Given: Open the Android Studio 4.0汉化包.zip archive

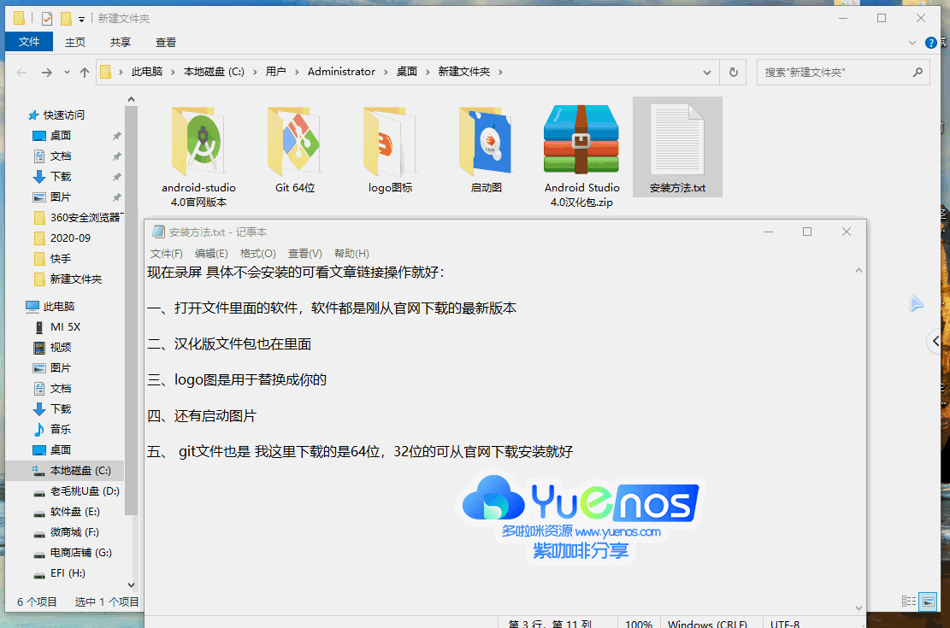Looking at the screenshot, I should [581, 141].
